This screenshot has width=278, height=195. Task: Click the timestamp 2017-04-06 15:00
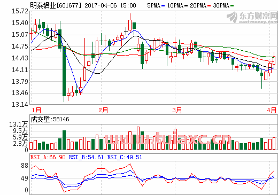pyautogui.click(x=110, y=5)
